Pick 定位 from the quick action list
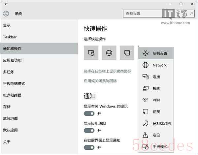Image resolution: width=198 pixels, height=155 pixels. pos(156,135)
